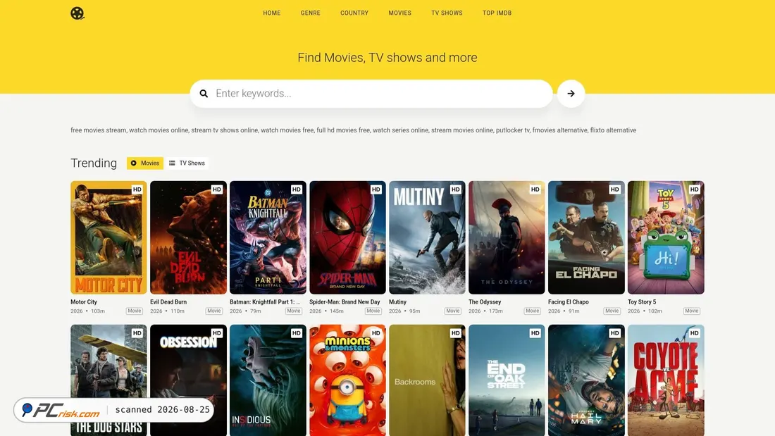775x436 pixels.
Task: Click the Motor City title link
Action: pos(84,302)
